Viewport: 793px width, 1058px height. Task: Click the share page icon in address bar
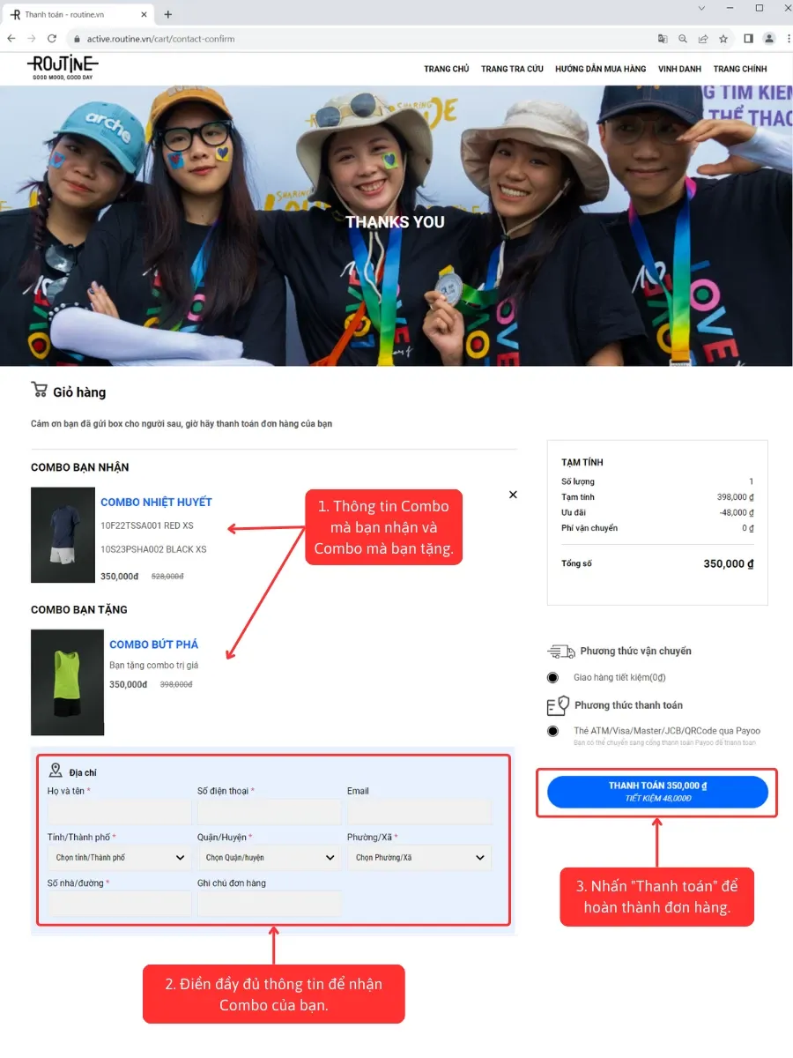click(703, 39)
